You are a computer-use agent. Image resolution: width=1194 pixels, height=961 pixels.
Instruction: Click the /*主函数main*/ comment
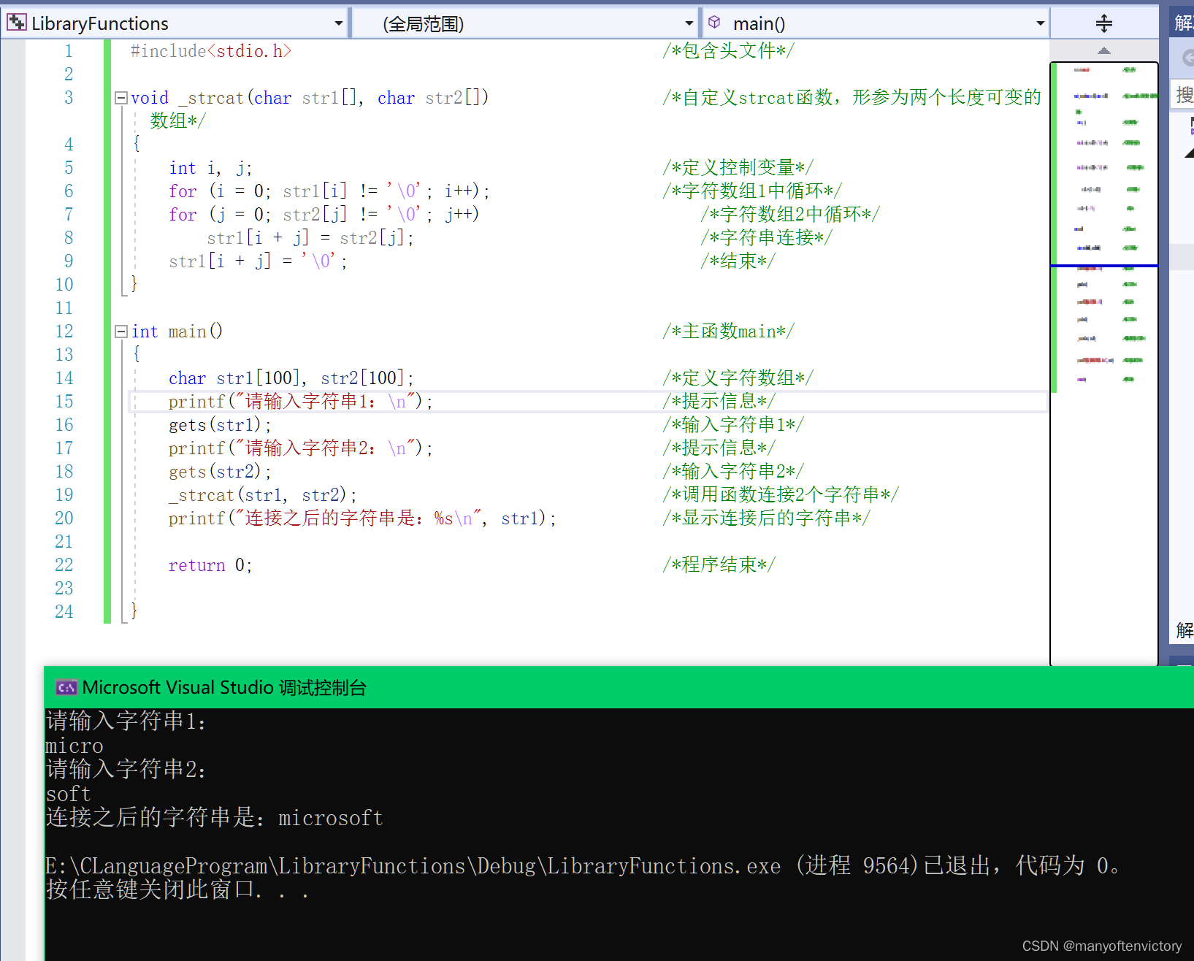coord(729,332)
